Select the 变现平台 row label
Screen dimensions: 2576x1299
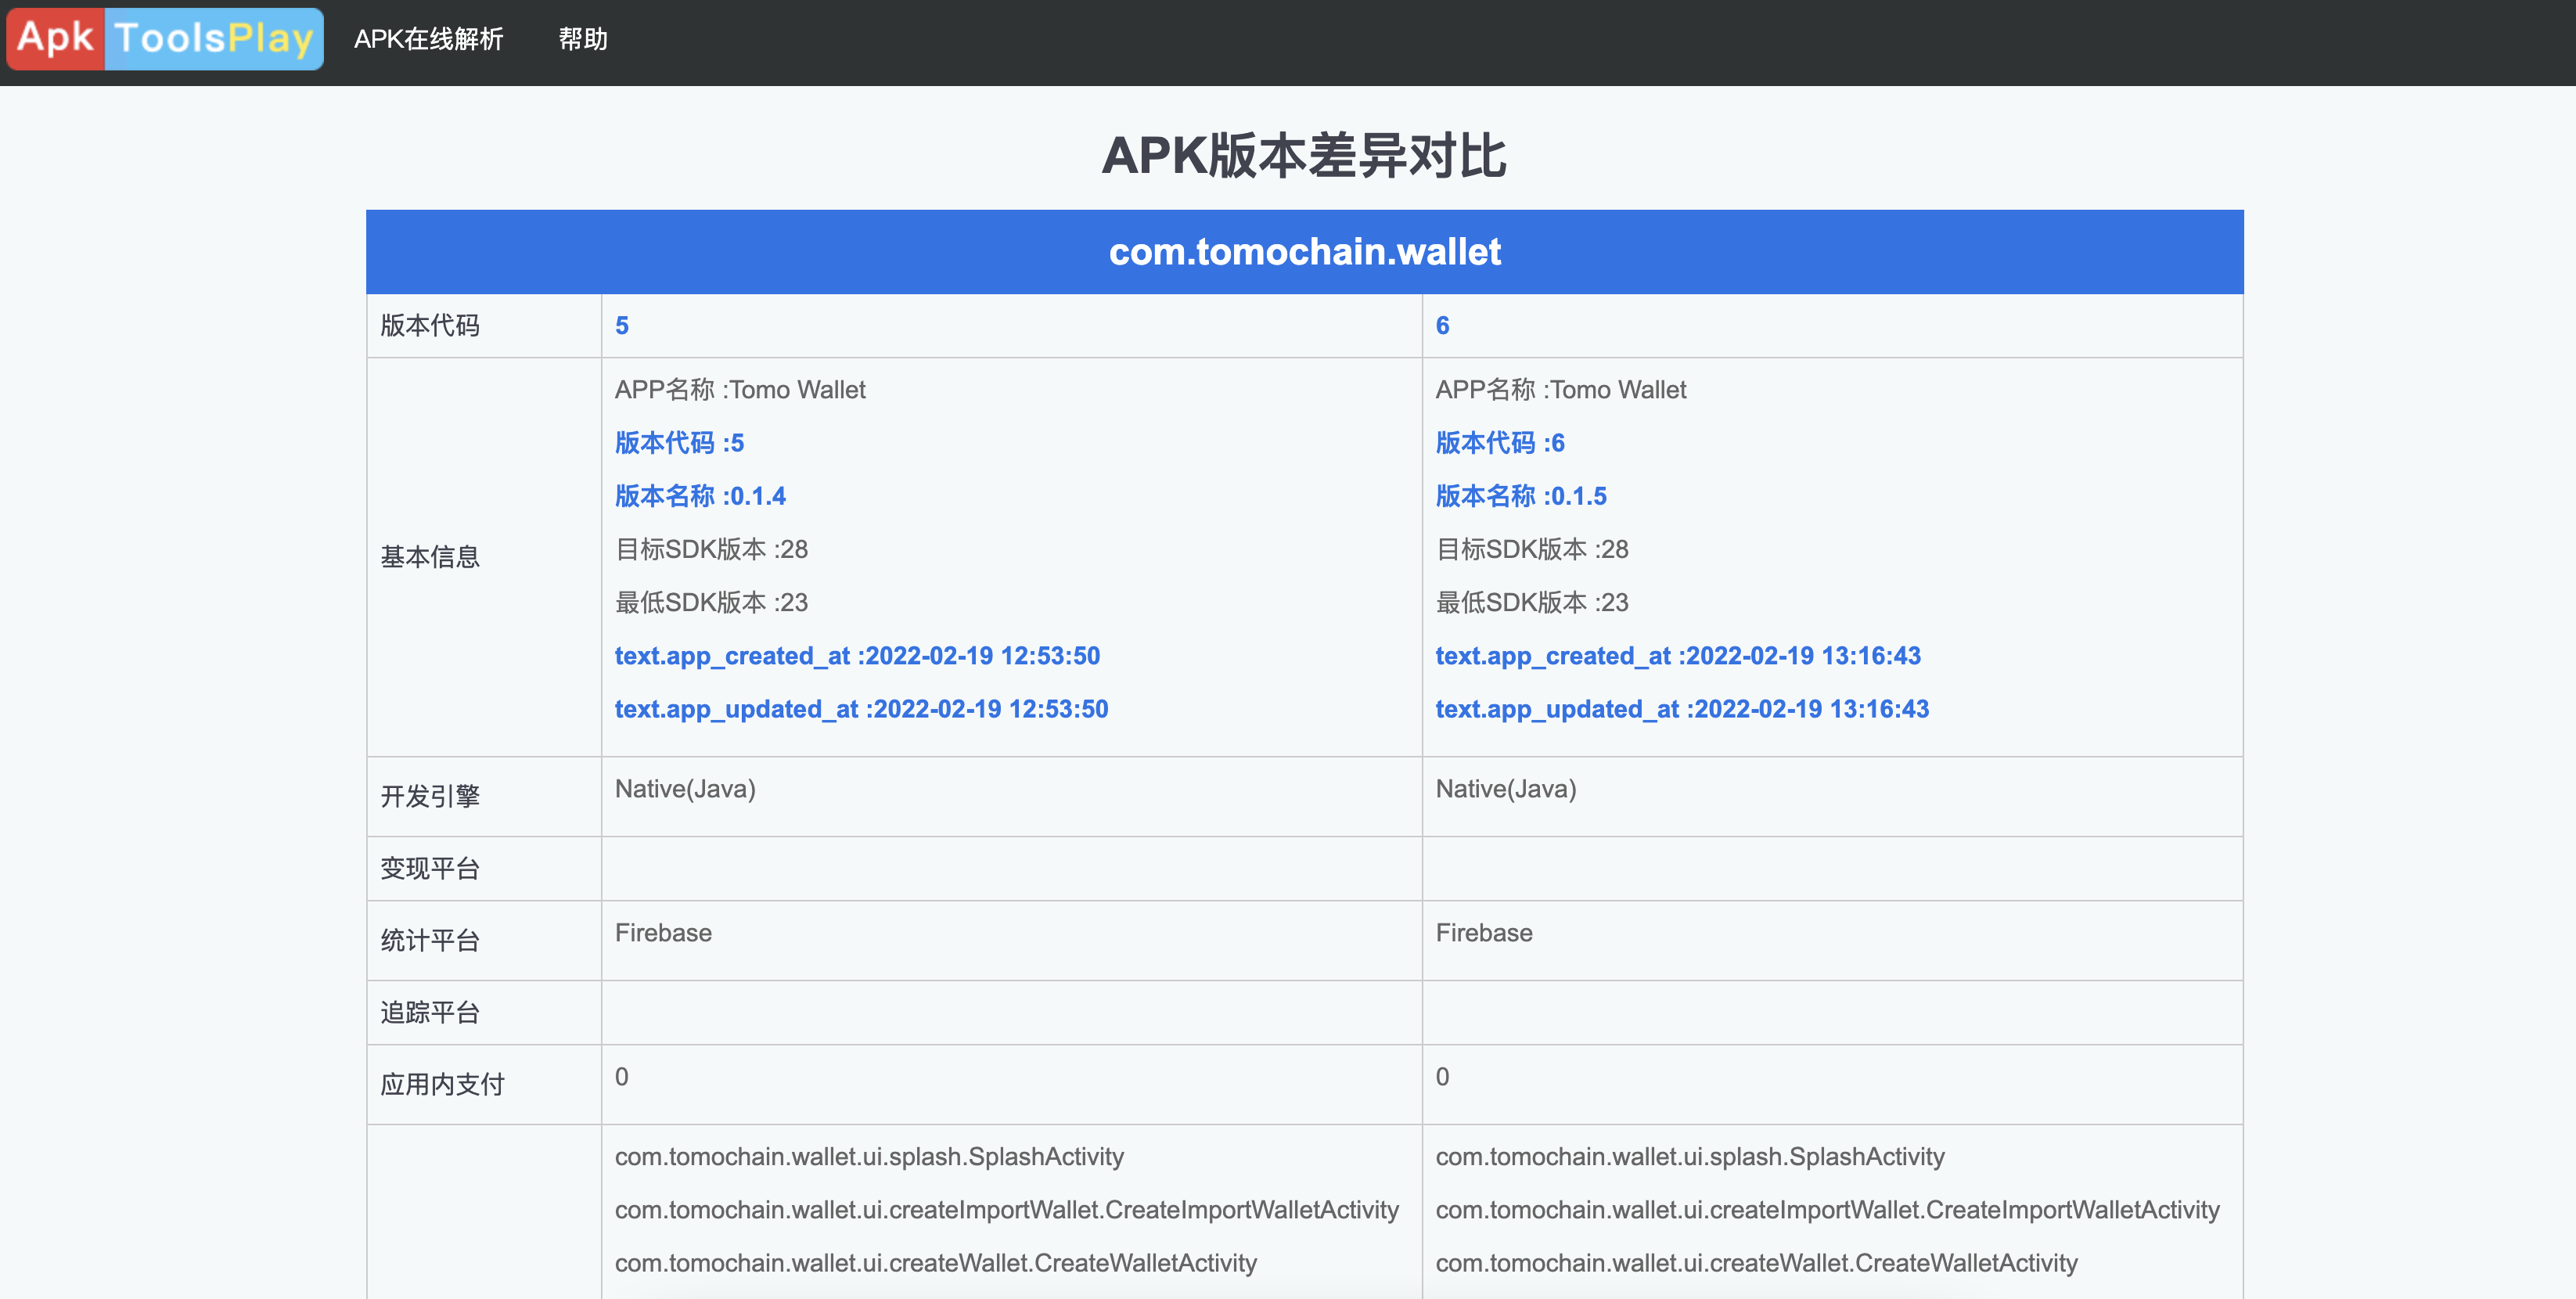(430, 869)
